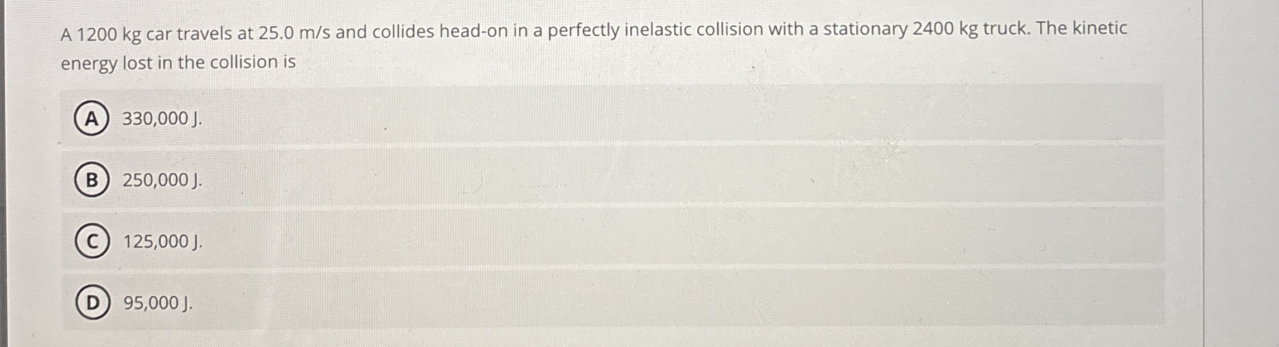Click the circled D icon

coord(93,301)
